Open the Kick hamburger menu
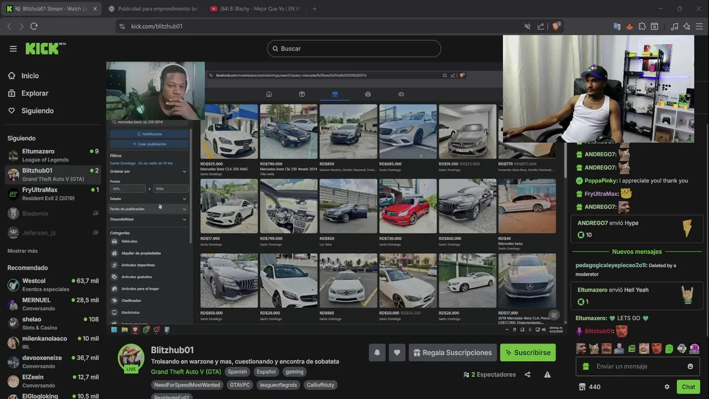This screenshot has height=399, width=709. 13,49
